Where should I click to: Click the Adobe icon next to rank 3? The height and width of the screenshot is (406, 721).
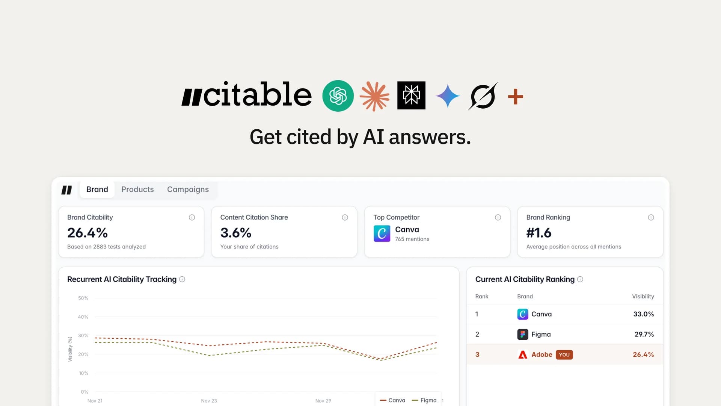point(522,354)
